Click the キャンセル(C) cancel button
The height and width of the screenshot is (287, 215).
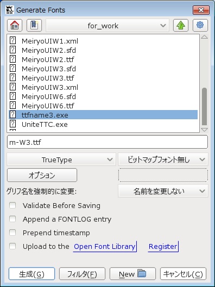coord(183,274)
